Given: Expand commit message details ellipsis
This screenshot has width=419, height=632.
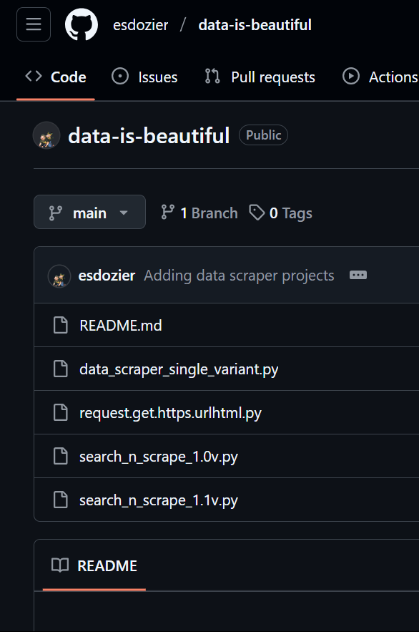Looking at the screenshot, I should tap(358, 276).
